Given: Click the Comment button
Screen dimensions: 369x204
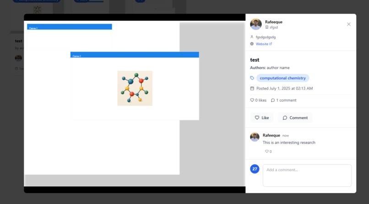Looking at the screenshot, I should 295,118.
